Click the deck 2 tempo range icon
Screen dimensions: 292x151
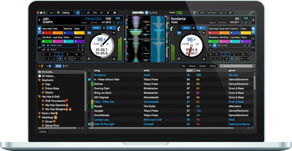point(197,44)
